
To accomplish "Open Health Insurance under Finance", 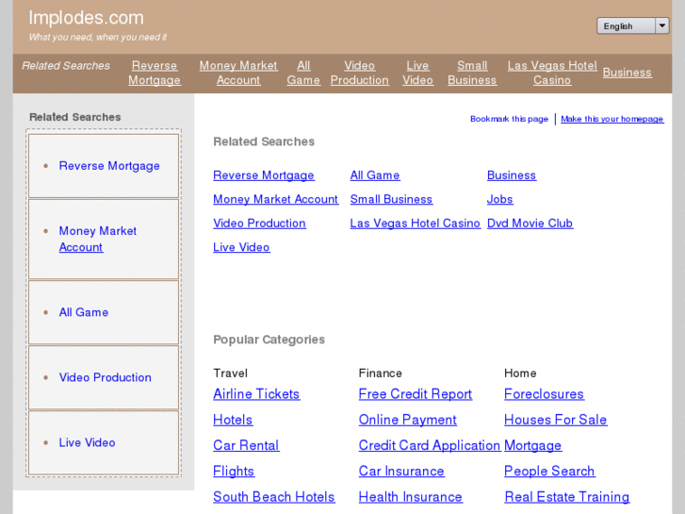I will click(x=410, y=497).
